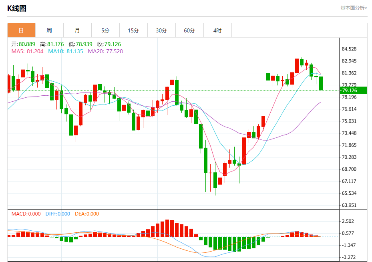Open the 5分 interval tab
This screenshot has width=372, height=262.
pos(105,30)
